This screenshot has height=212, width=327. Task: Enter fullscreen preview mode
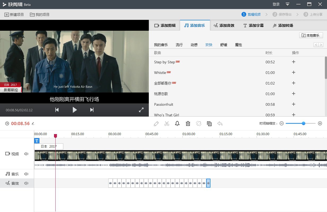coord(141,110)
